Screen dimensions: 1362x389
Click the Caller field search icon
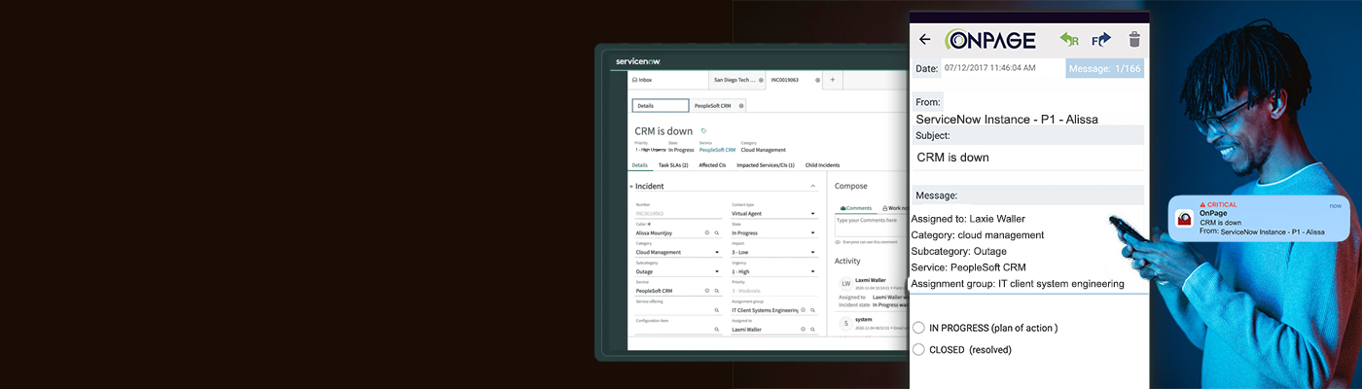tap(717, 232)
